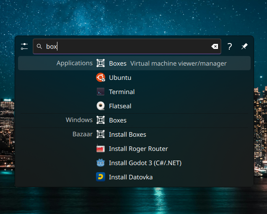Click Install Boxes icon under Bazaar
267x214 pixels.
[x=101, y=134]
